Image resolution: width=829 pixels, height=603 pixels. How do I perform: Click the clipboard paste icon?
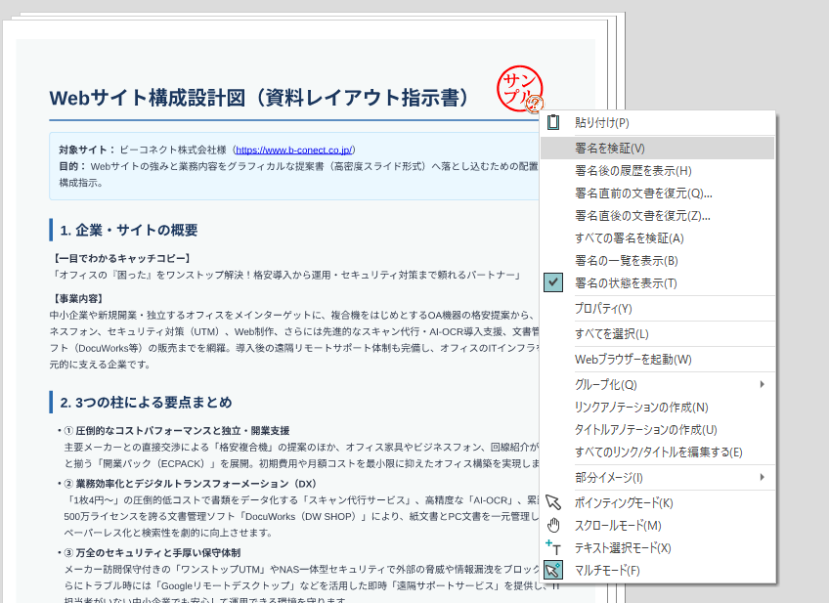coord(553,122)
